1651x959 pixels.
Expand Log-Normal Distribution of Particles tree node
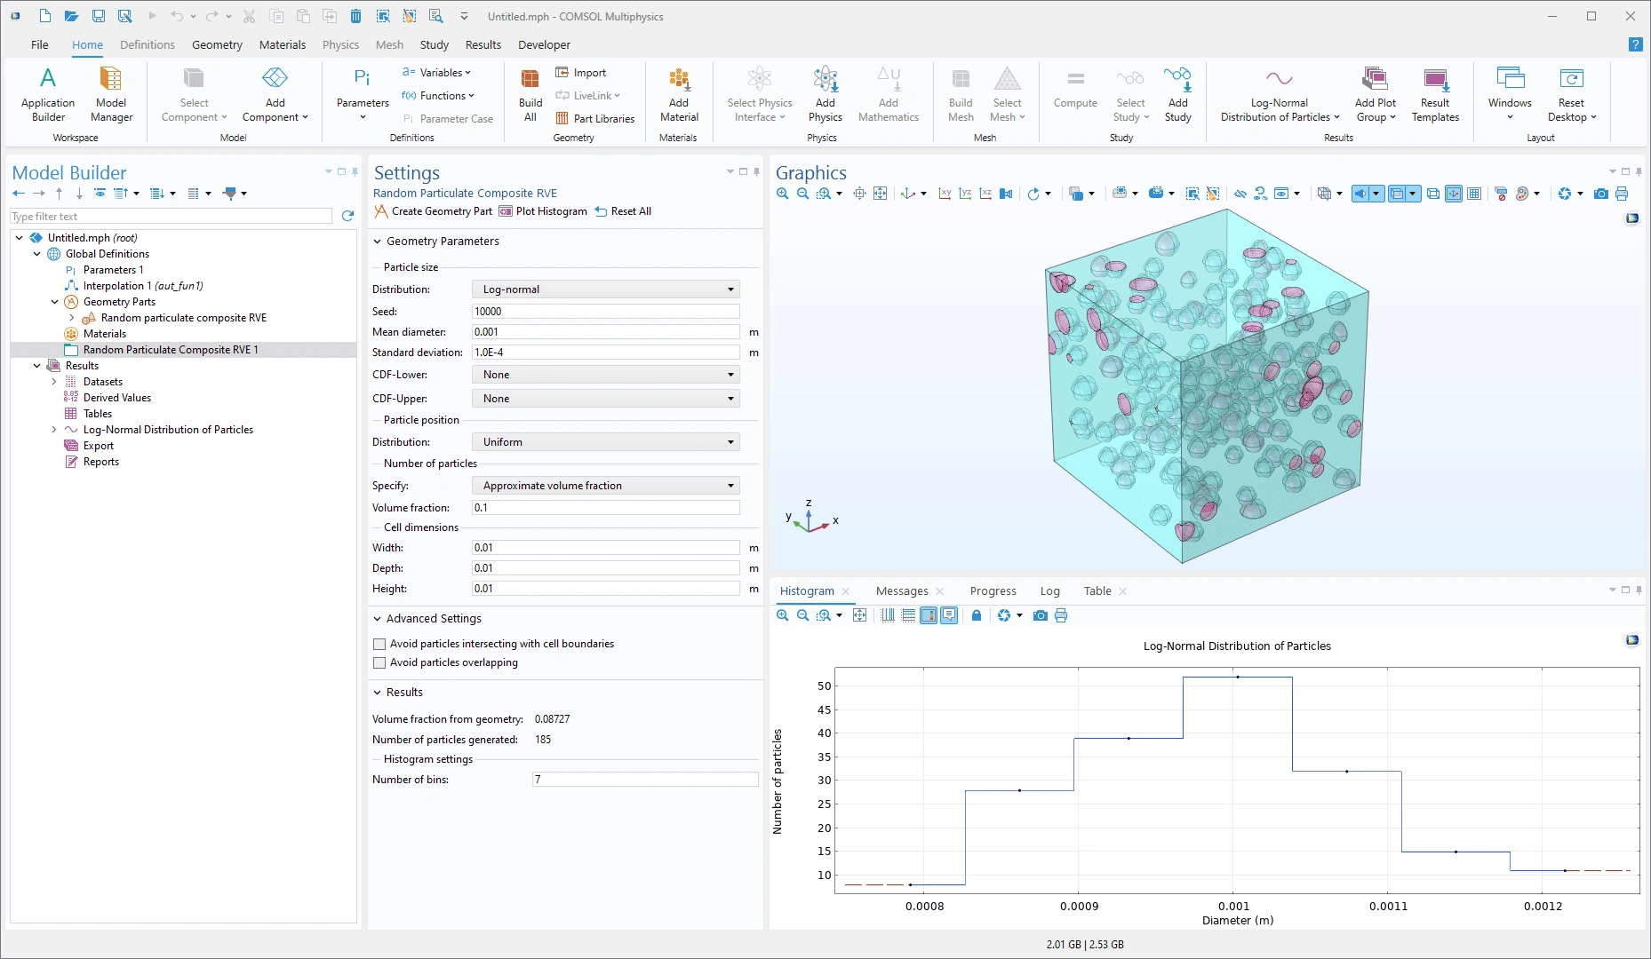54,430
